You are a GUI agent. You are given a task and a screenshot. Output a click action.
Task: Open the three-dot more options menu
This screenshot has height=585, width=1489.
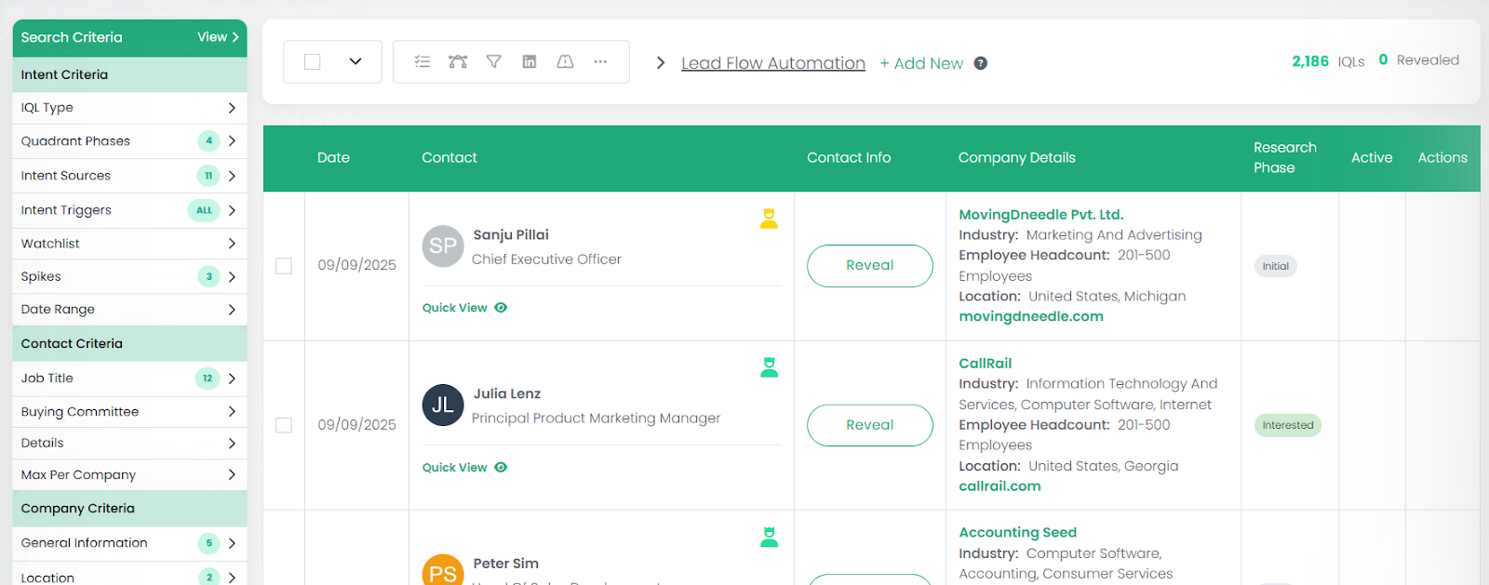(x=600, y=61)
